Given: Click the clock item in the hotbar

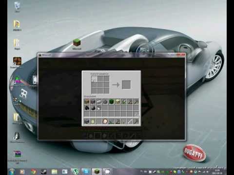Looking at the screenshot, I should (105, 122).
